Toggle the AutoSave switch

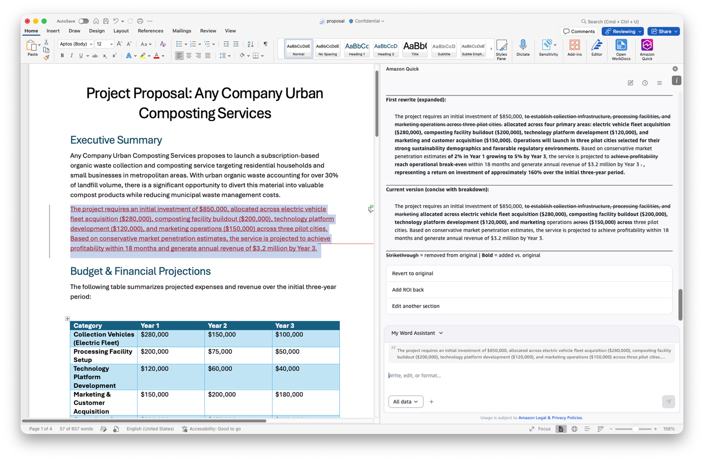tap(83, 21)
